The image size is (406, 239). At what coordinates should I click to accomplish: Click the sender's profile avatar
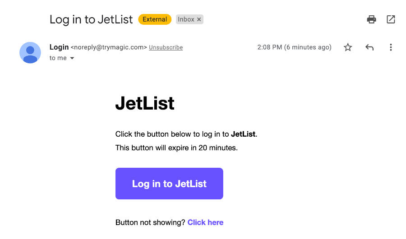click(30, 52)
